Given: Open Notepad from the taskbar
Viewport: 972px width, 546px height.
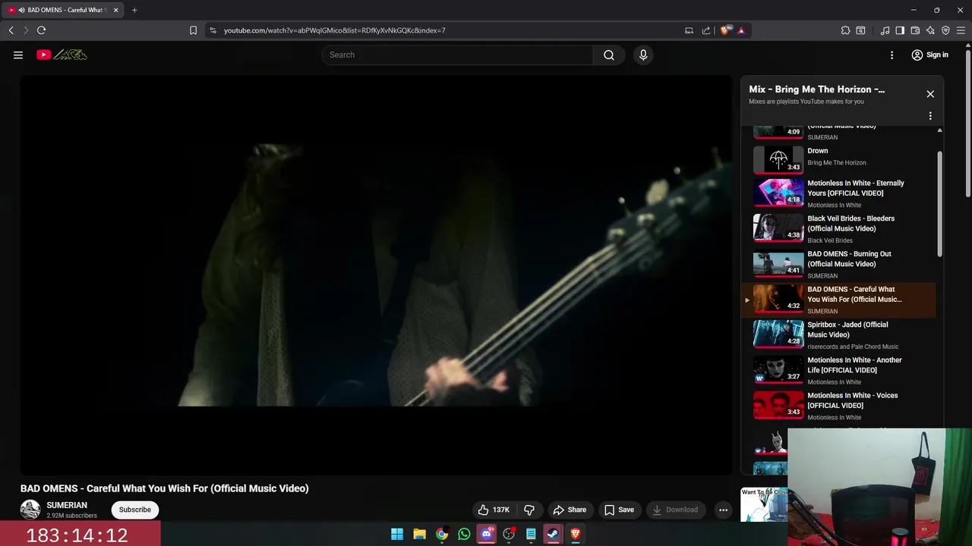Looking at the screenshot, I should (531, 534).
